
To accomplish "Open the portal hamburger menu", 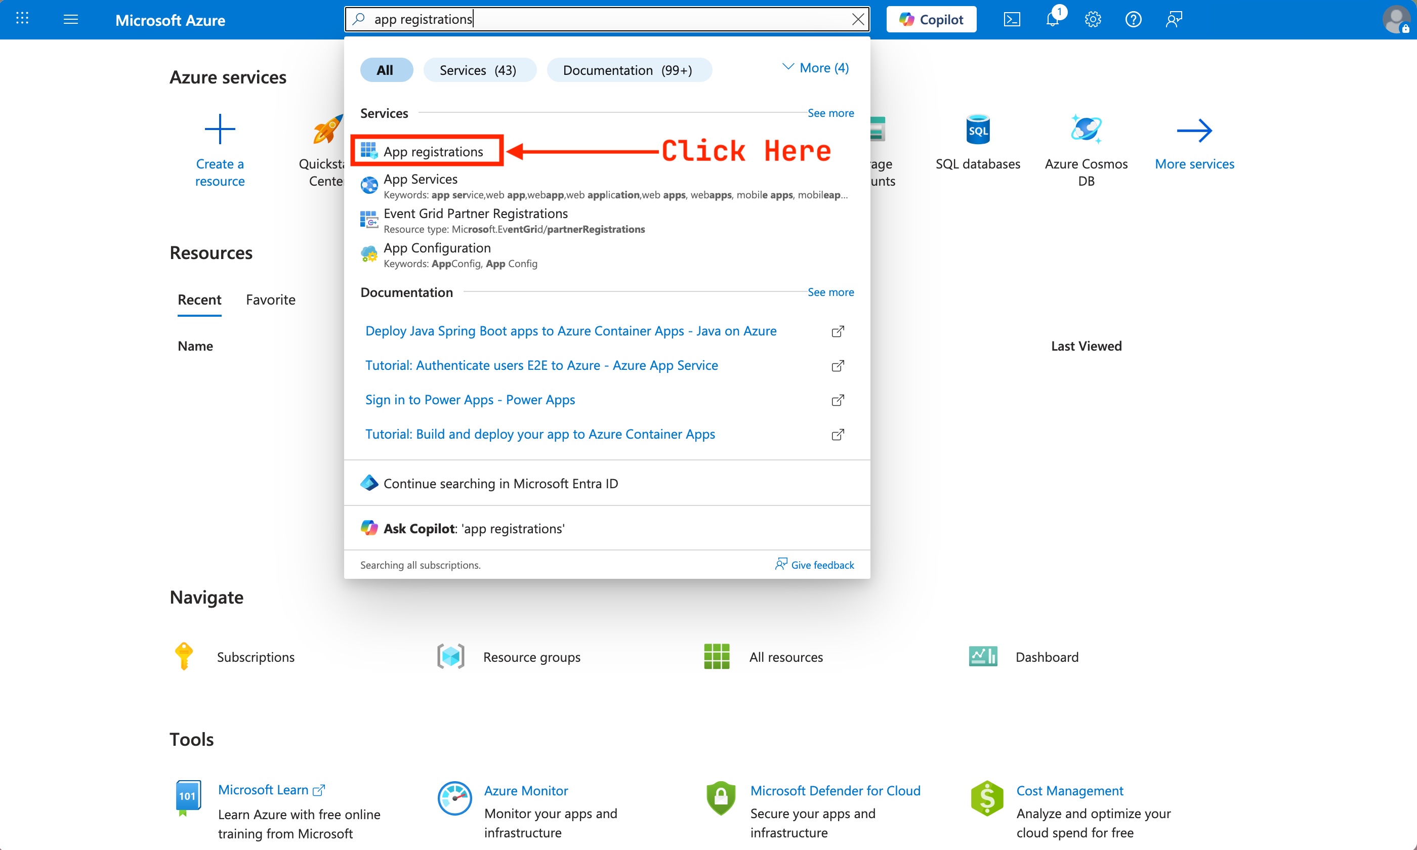I will (x=70, y=19).
